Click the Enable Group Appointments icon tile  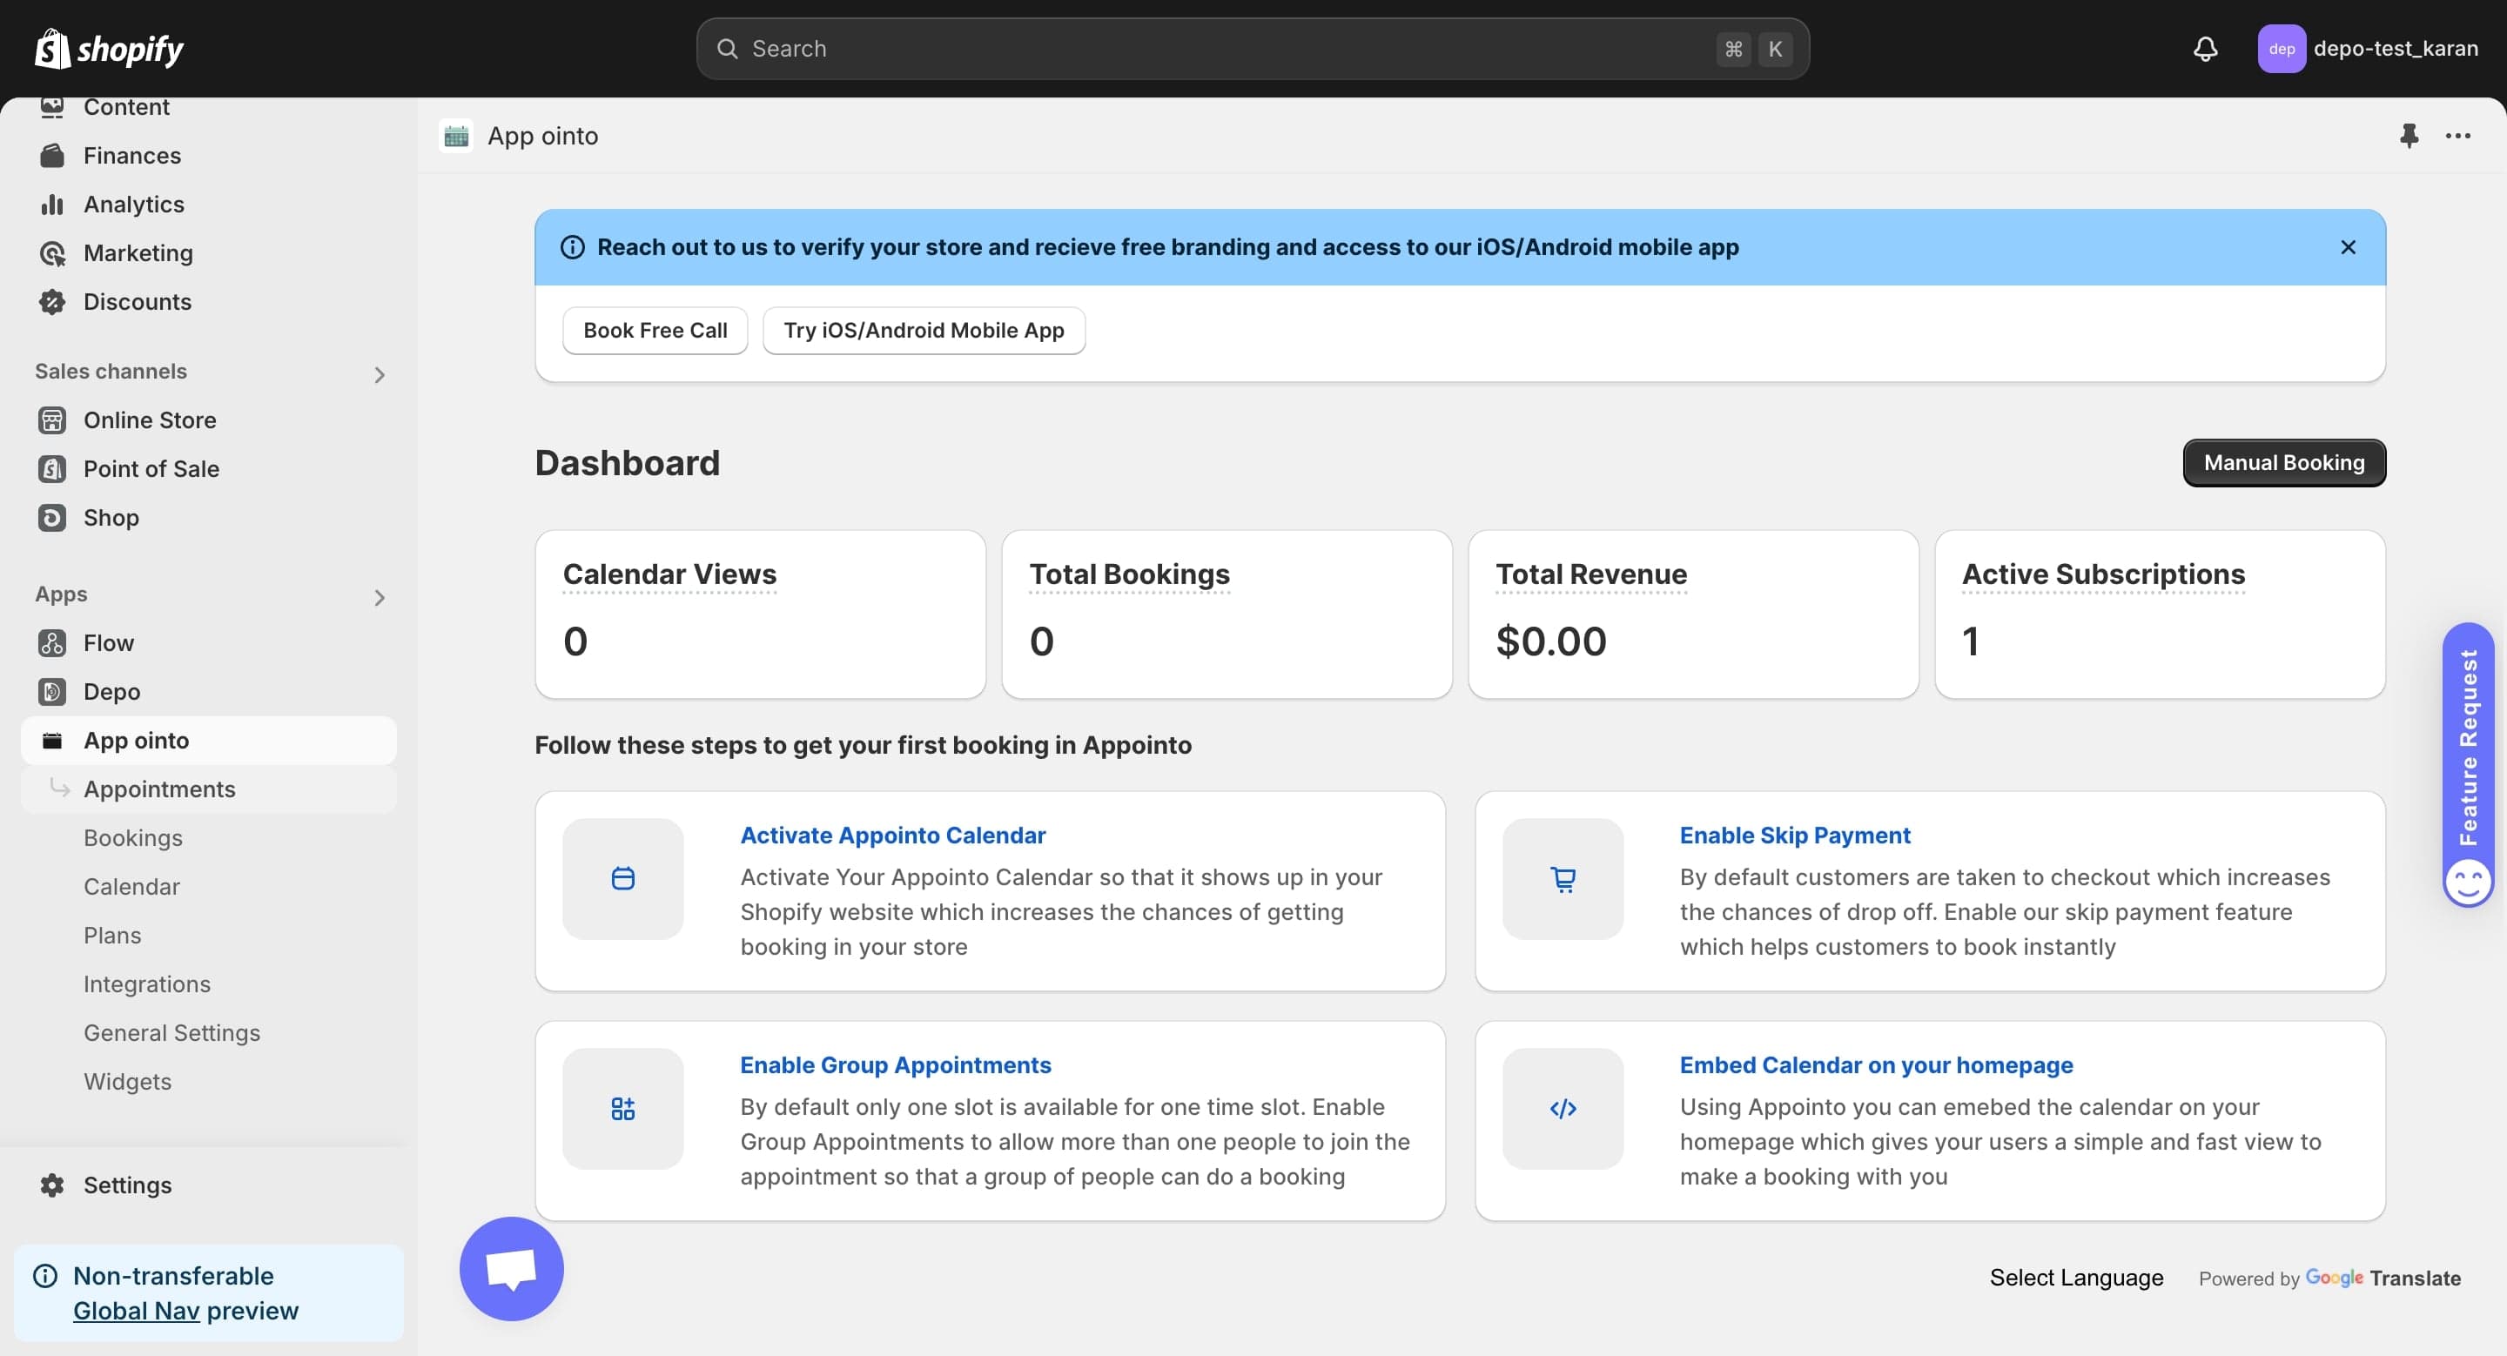(x=623, y=1108)
